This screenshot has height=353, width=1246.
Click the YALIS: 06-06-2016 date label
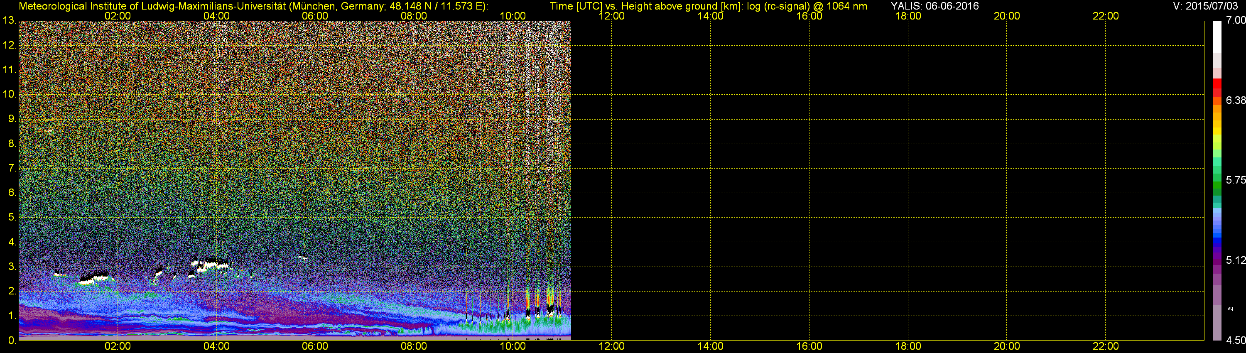pos(934,6)
